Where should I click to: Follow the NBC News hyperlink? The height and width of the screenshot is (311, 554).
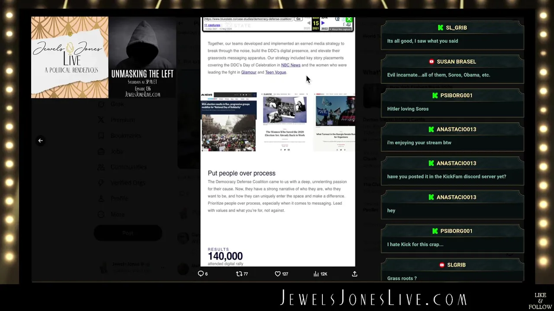[290, 65]
